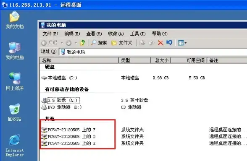Image resolution: width=247 pixels, height=161 pixels.
Task: Click the Copy To toolbar icon
Action: 151,43
